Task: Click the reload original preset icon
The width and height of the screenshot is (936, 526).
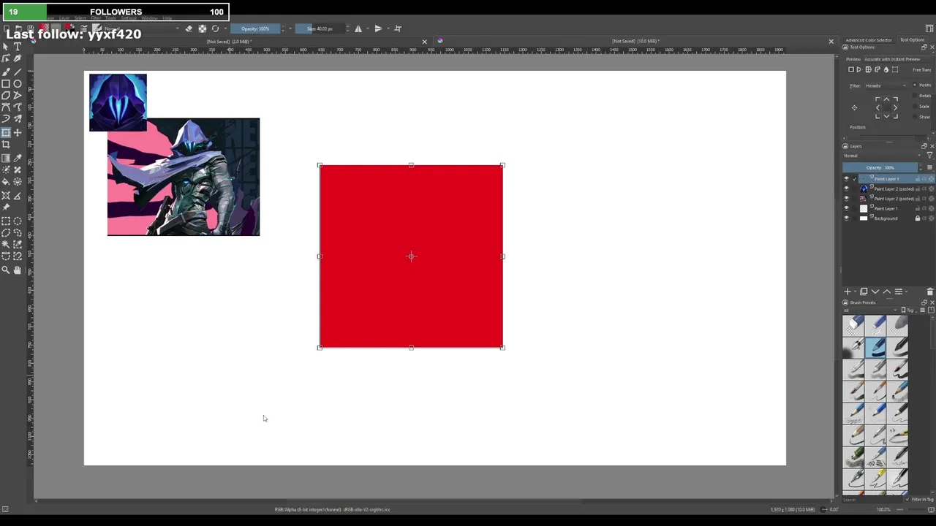Action: coord(215,28)
